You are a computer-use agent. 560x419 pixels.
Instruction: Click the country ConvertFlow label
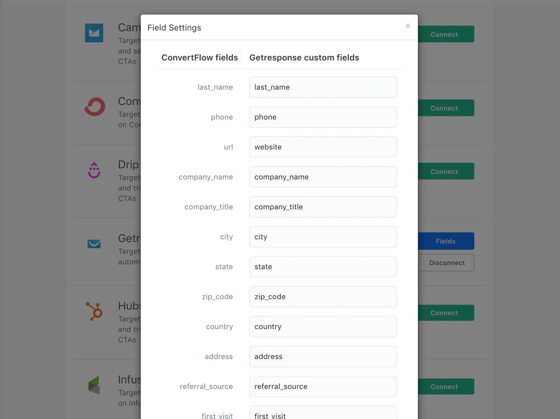[x=219, y=326]
